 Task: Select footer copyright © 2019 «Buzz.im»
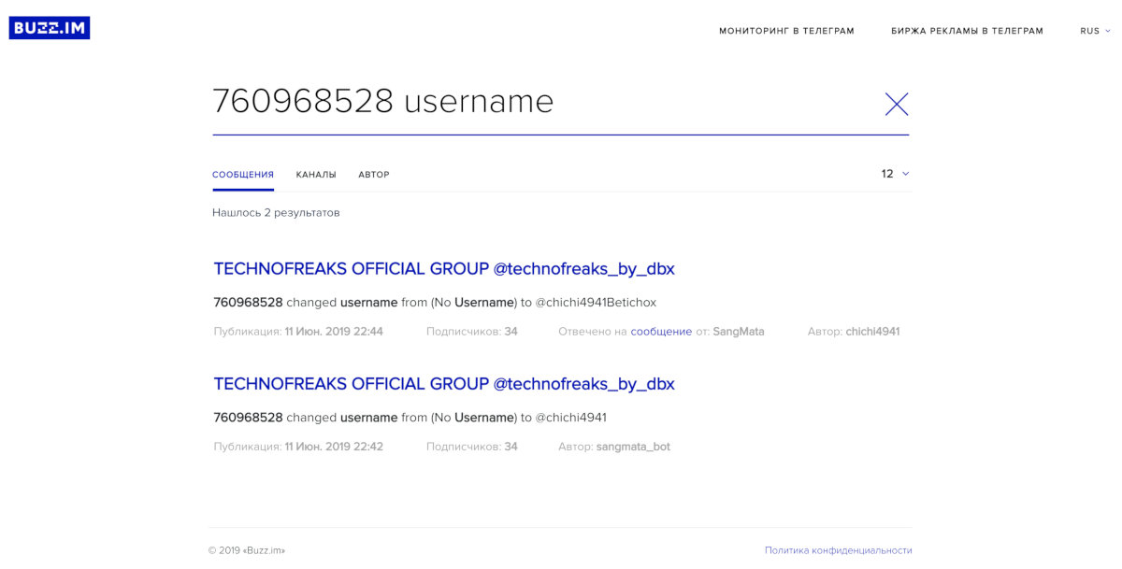(247, 550)
